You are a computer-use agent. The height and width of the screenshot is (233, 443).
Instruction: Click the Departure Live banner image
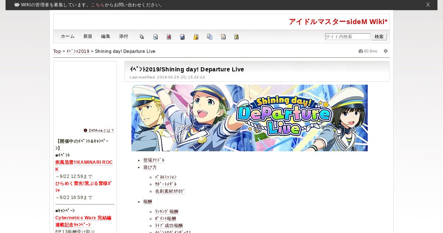[250, 118]
